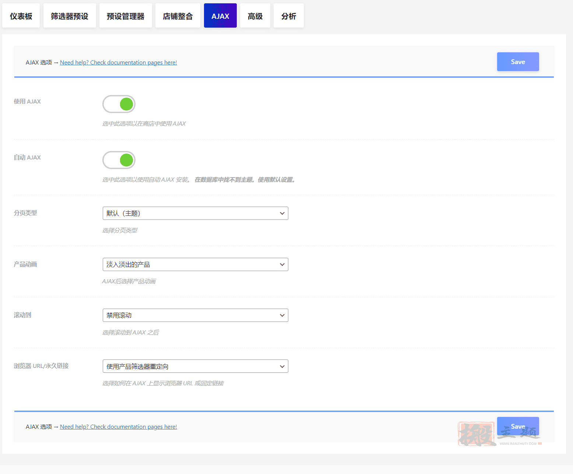Select the AJAX tab
Viewport: 573px width, 474px height.
220,16
